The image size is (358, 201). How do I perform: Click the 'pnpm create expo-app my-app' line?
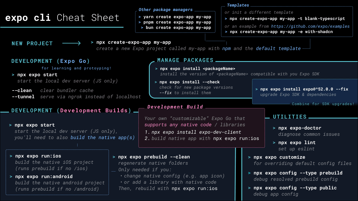click(x=177, y=22)
